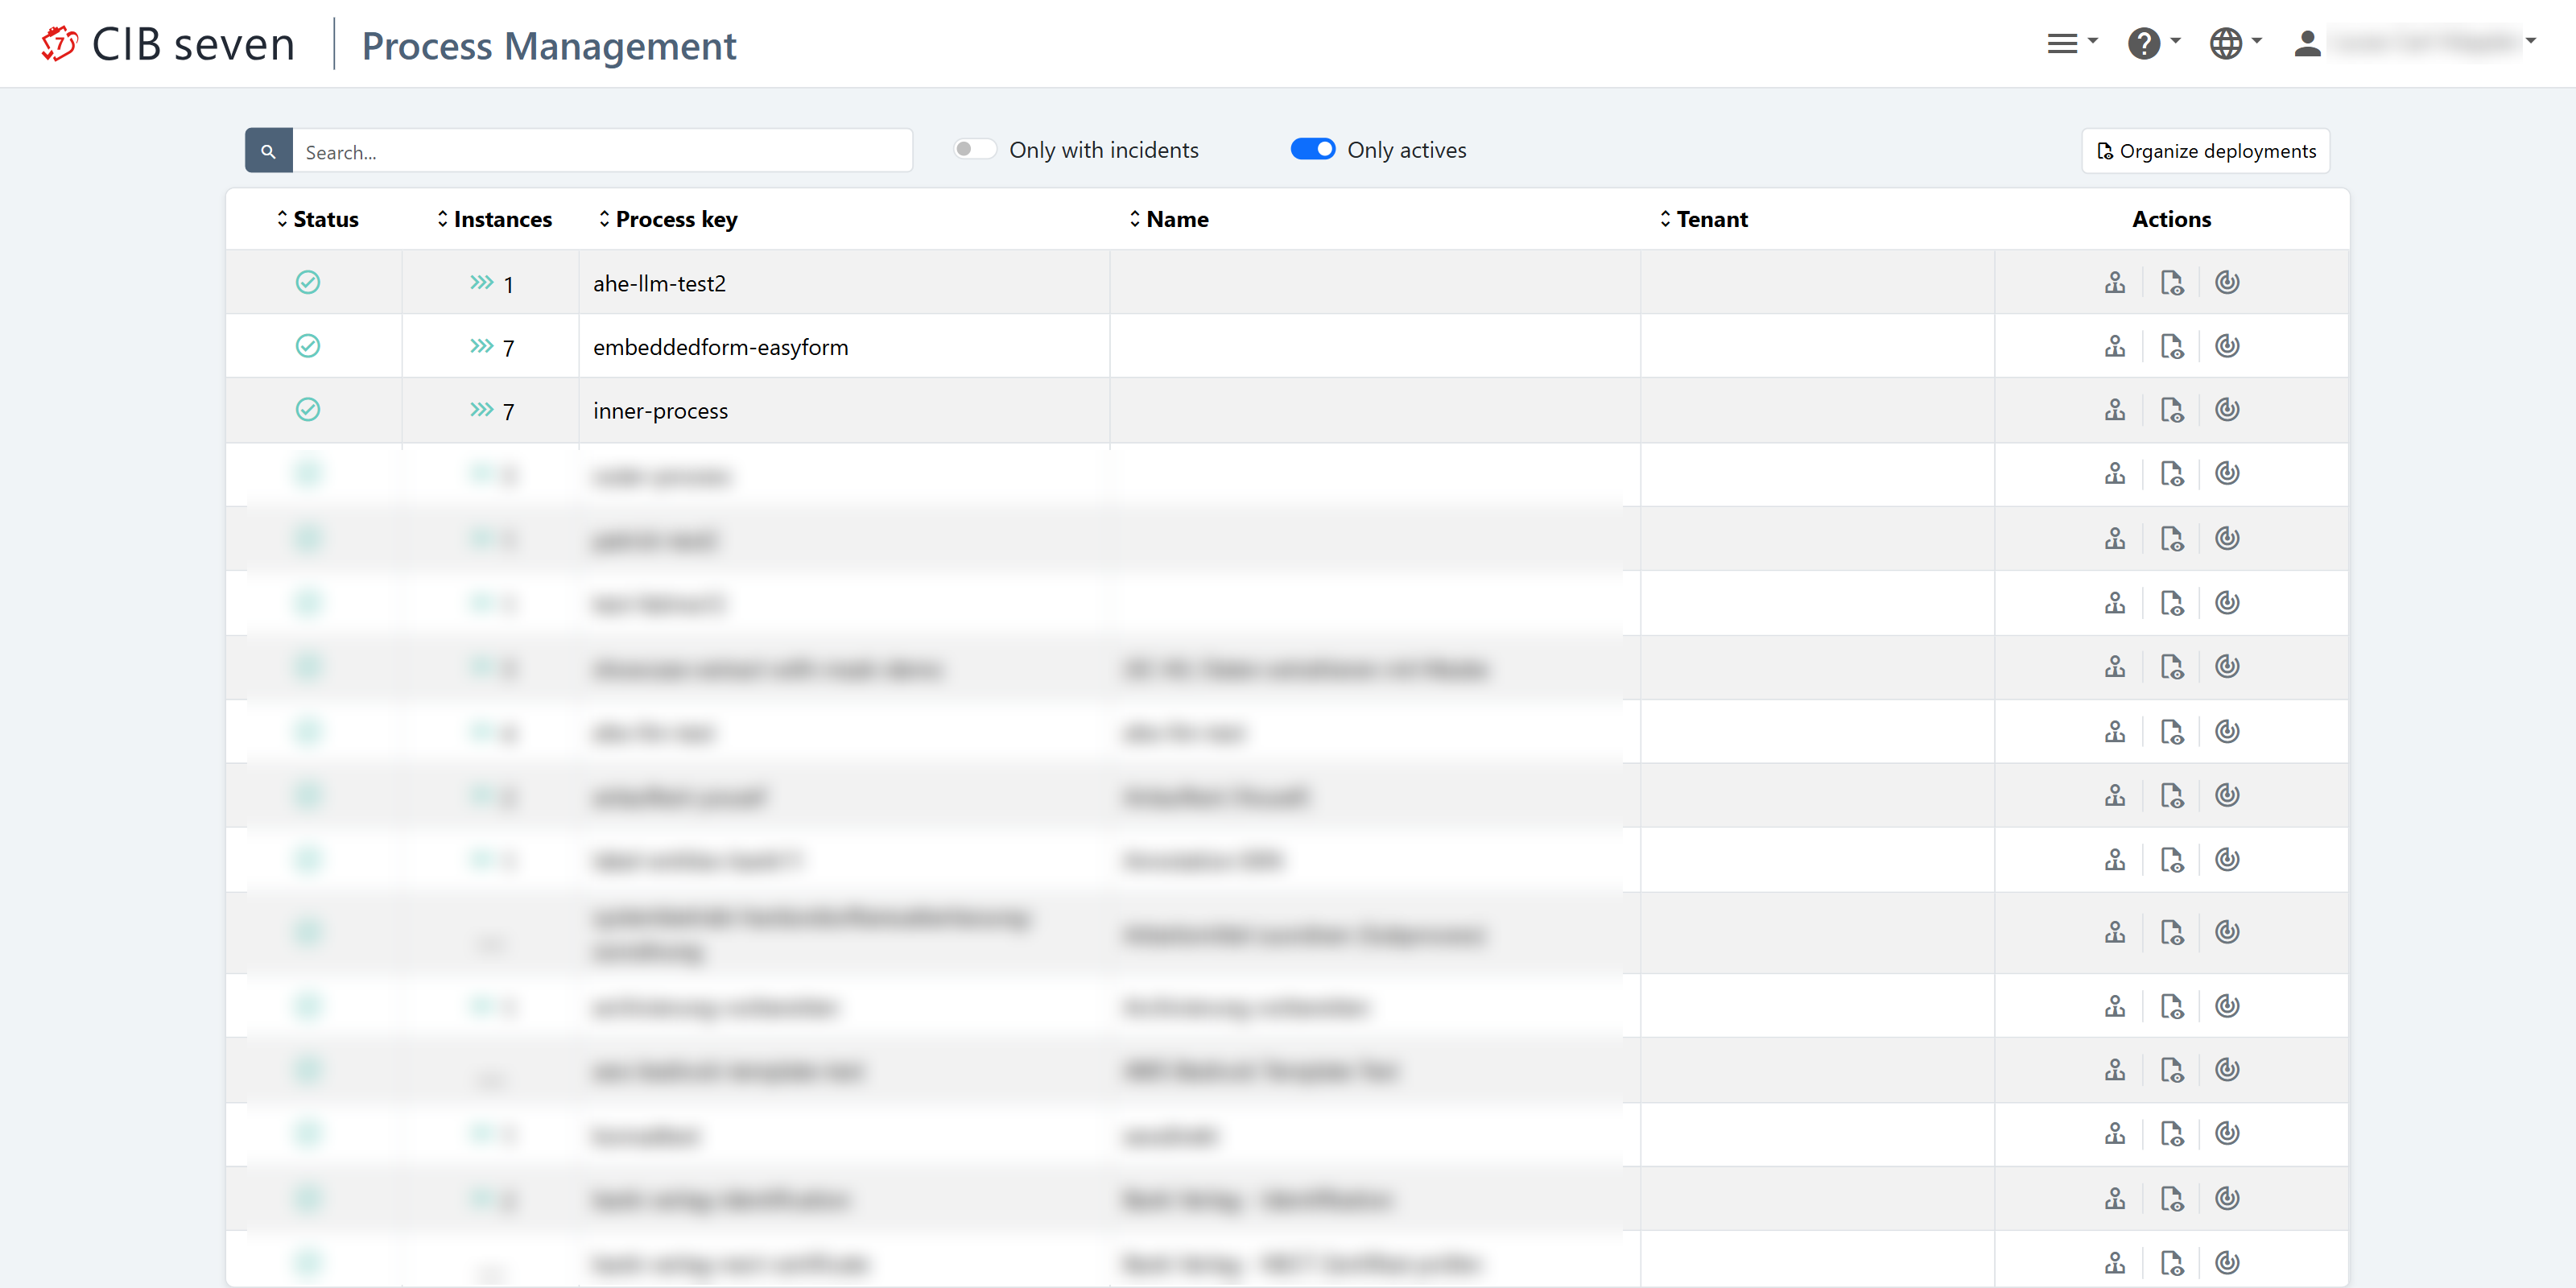Click the person-with-tie icon for inner-process

(x=2114, y=410)
